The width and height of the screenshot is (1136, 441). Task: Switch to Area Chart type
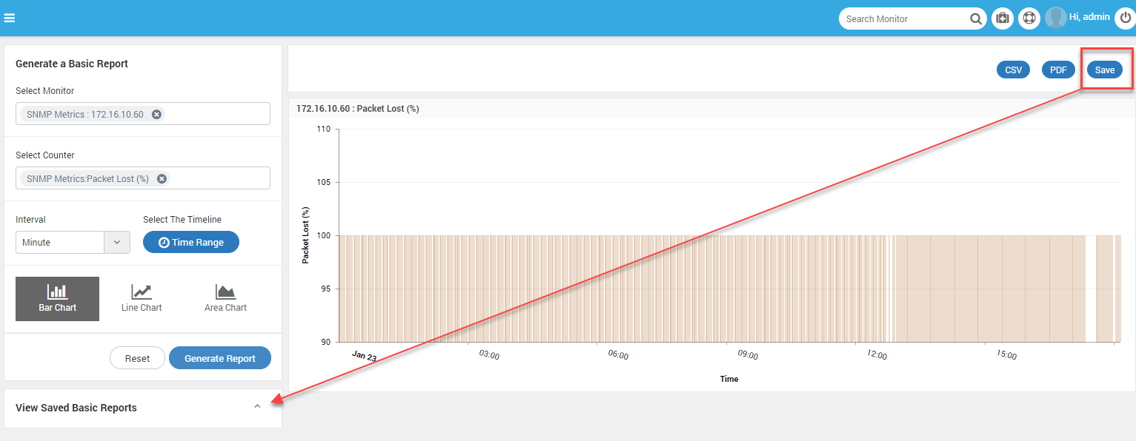[x=225, y=299]
